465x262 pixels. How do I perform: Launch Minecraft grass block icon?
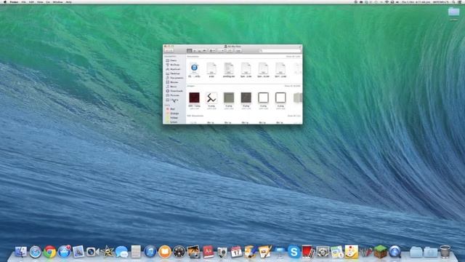[380, 252]
